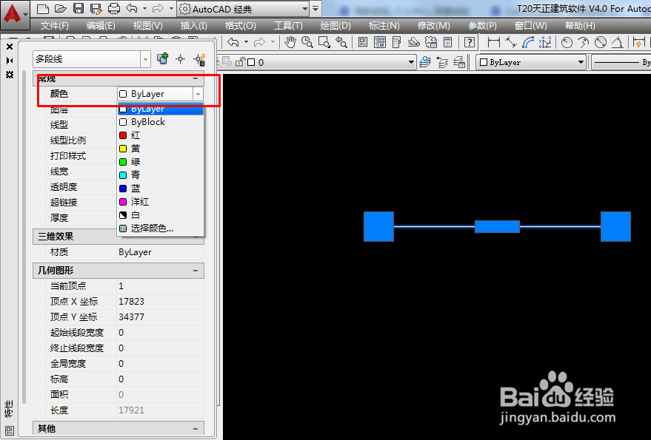Image resolution: width=651 pixels, height=440 pixels.
Task: Pick 绿 green color option
Action: tap(160, 162)
